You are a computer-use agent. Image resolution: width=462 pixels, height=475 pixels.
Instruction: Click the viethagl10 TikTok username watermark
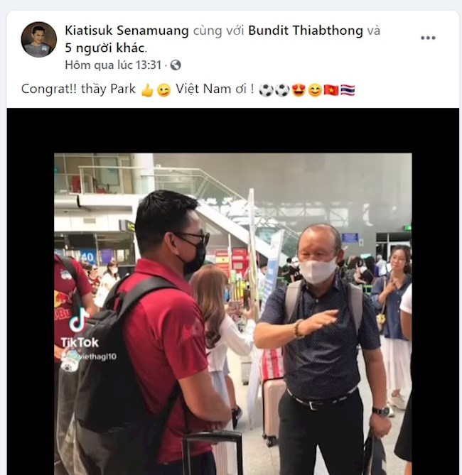[89, 356]
